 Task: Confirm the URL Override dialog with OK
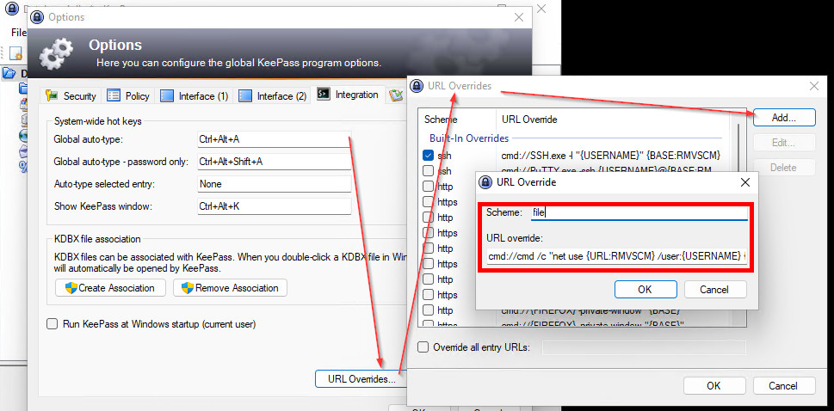coord(645,290)
